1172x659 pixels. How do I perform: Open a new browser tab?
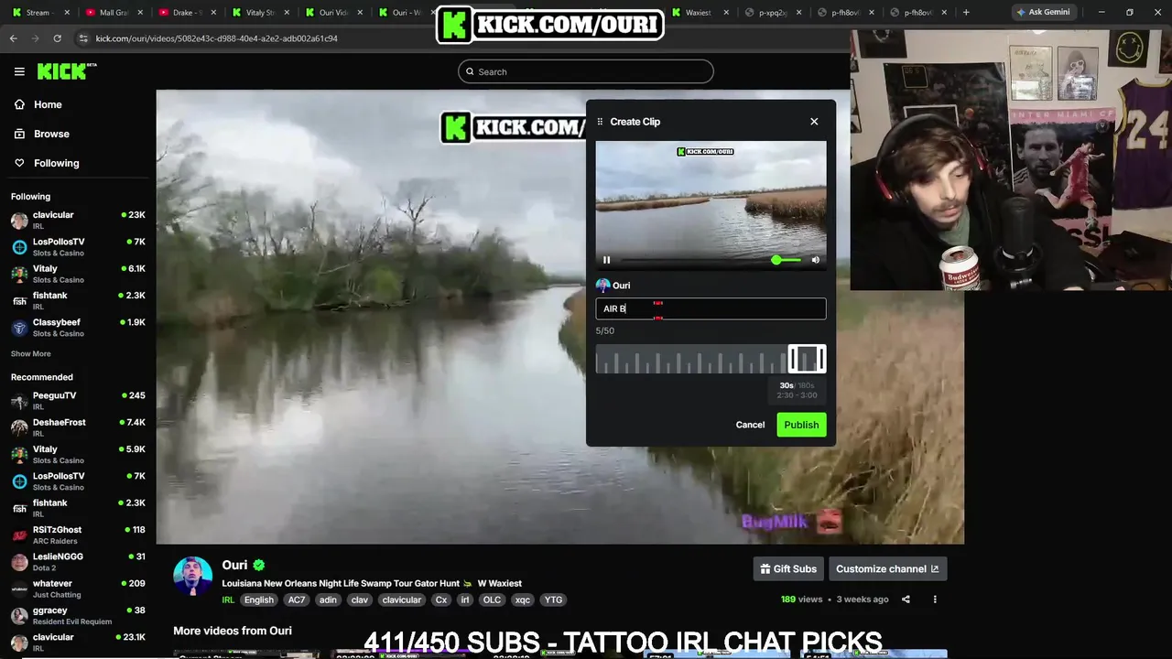[x=966, y=13]
